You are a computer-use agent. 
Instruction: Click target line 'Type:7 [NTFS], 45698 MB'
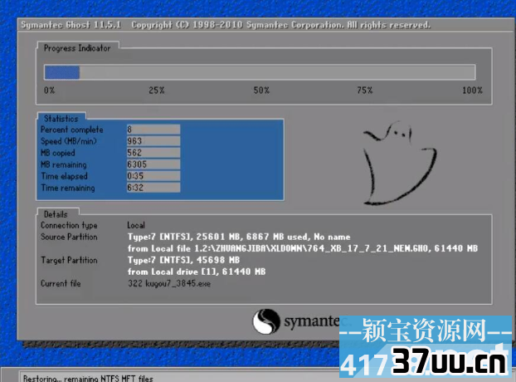click(x=183, y=260)
